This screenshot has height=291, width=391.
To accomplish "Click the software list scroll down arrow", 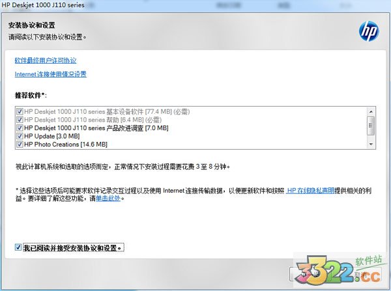I will click(371, 145).
